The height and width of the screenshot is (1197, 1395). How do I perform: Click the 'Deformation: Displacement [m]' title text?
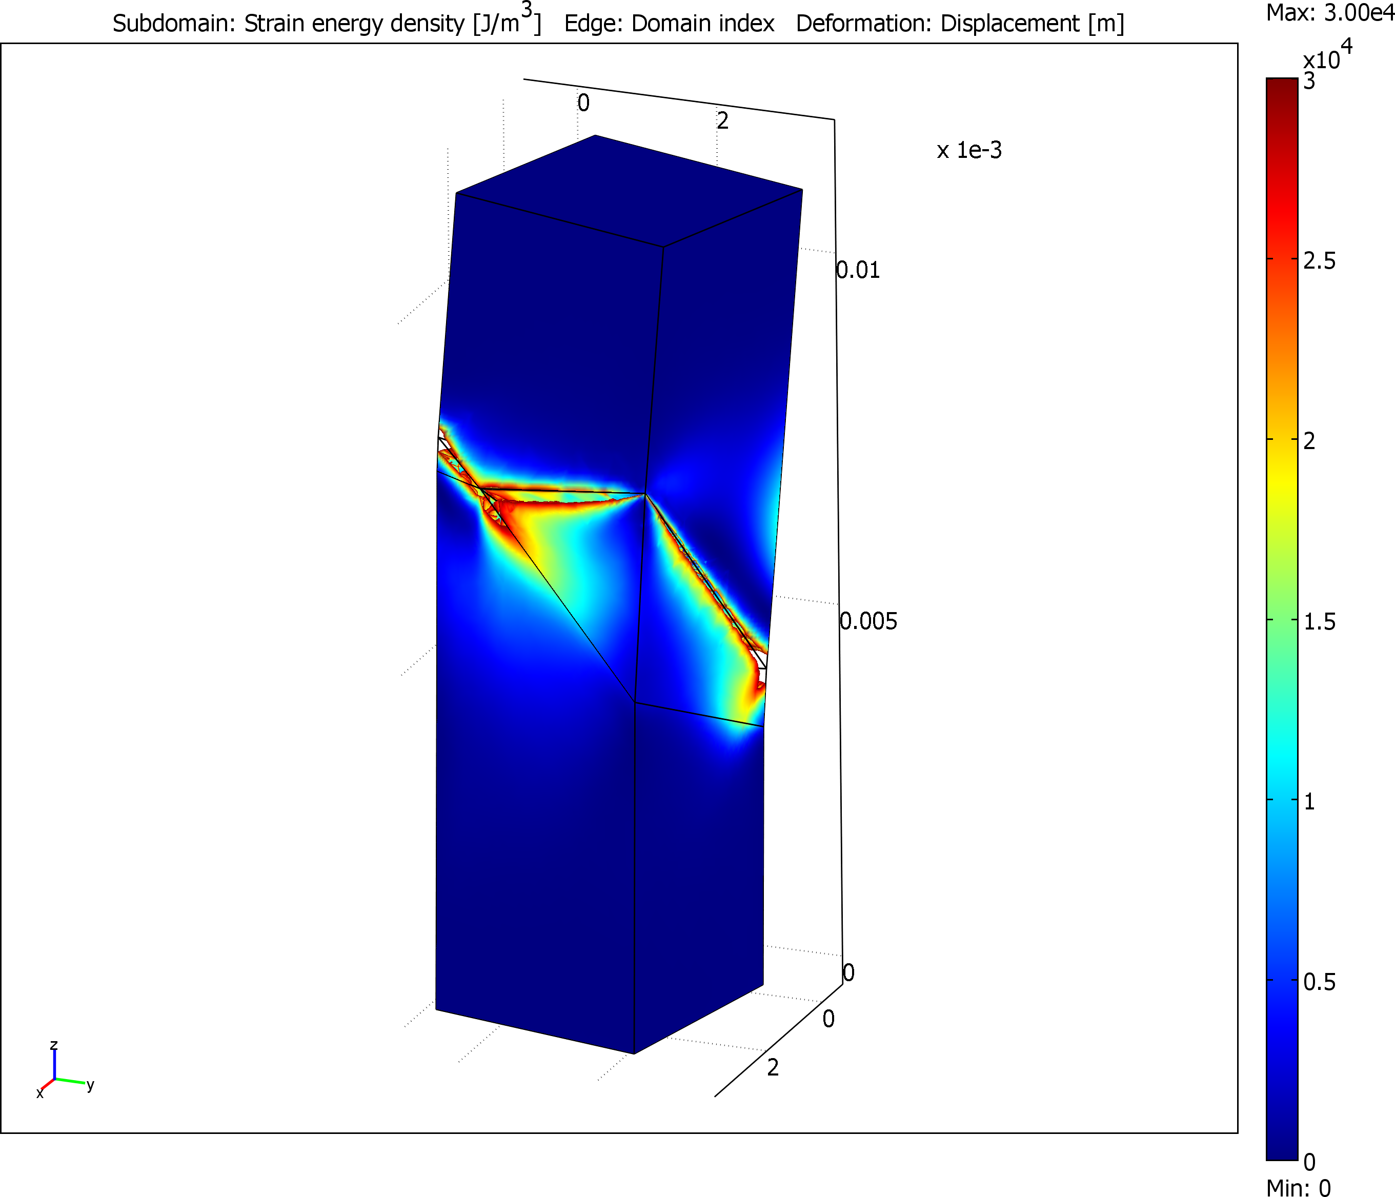[x=960, y=24]
